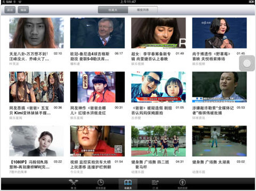Open the featured tab with crossed-tools icon
The width and height of the screenshot is (256, 191).
74,184
